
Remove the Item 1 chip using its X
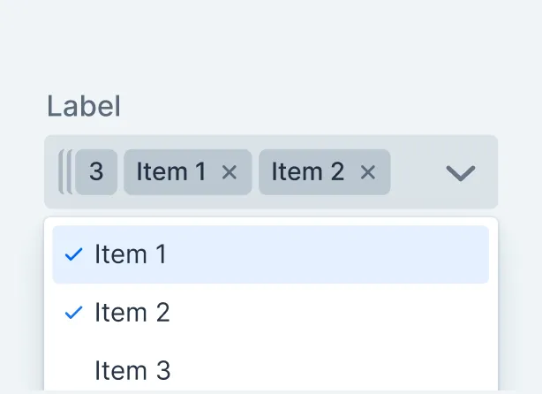(x=230, y=172)
